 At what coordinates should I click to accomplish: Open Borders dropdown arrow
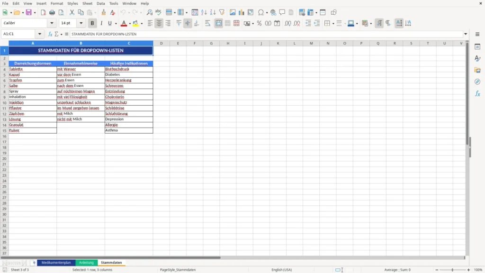(x=333, y=24)
